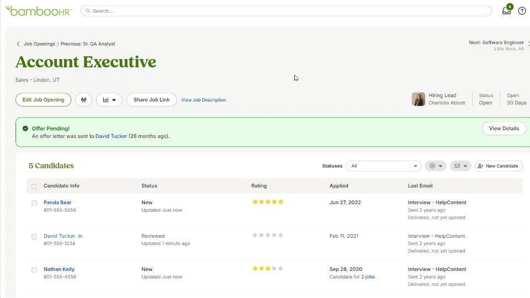
Task: Open David Tucker's candidate profile in table
Action: tap(59, 236)
